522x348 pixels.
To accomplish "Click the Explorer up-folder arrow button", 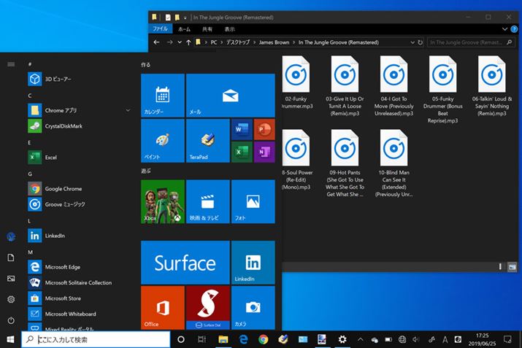I will tap(188, 43).
